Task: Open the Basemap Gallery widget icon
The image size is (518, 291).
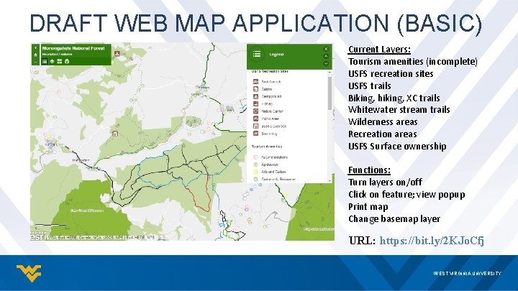Action: point(60,61)
